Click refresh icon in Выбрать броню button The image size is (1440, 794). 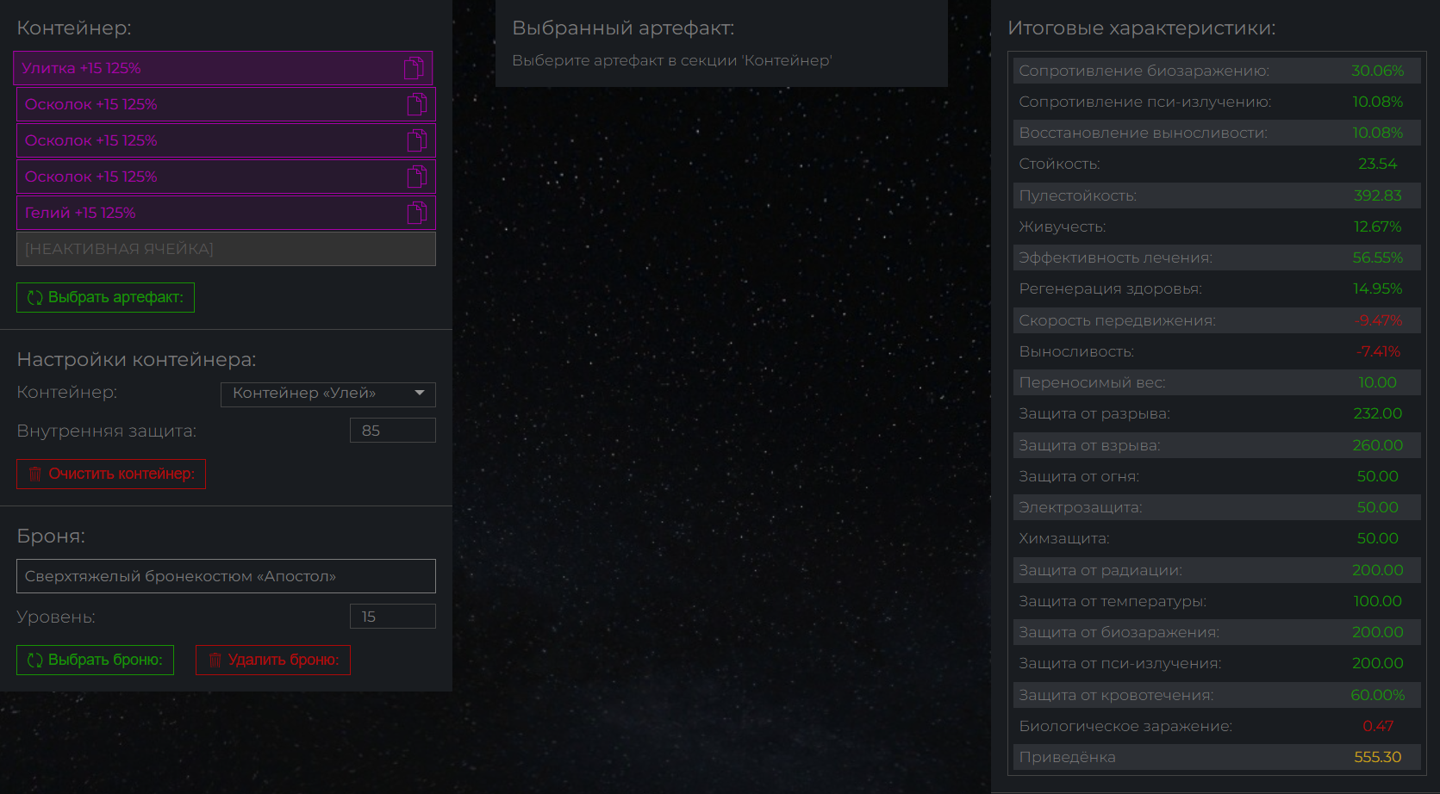[x=35, y=660]
